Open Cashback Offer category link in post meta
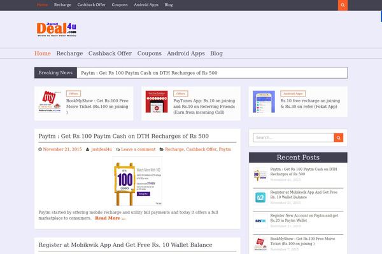Screen dimensions: 382x254 coord(201,149)
